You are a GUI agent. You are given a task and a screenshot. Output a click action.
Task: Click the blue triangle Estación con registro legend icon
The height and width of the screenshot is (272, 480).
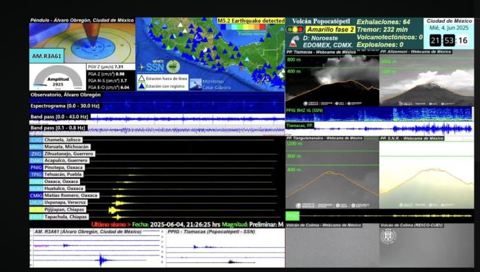coord(141,86)
